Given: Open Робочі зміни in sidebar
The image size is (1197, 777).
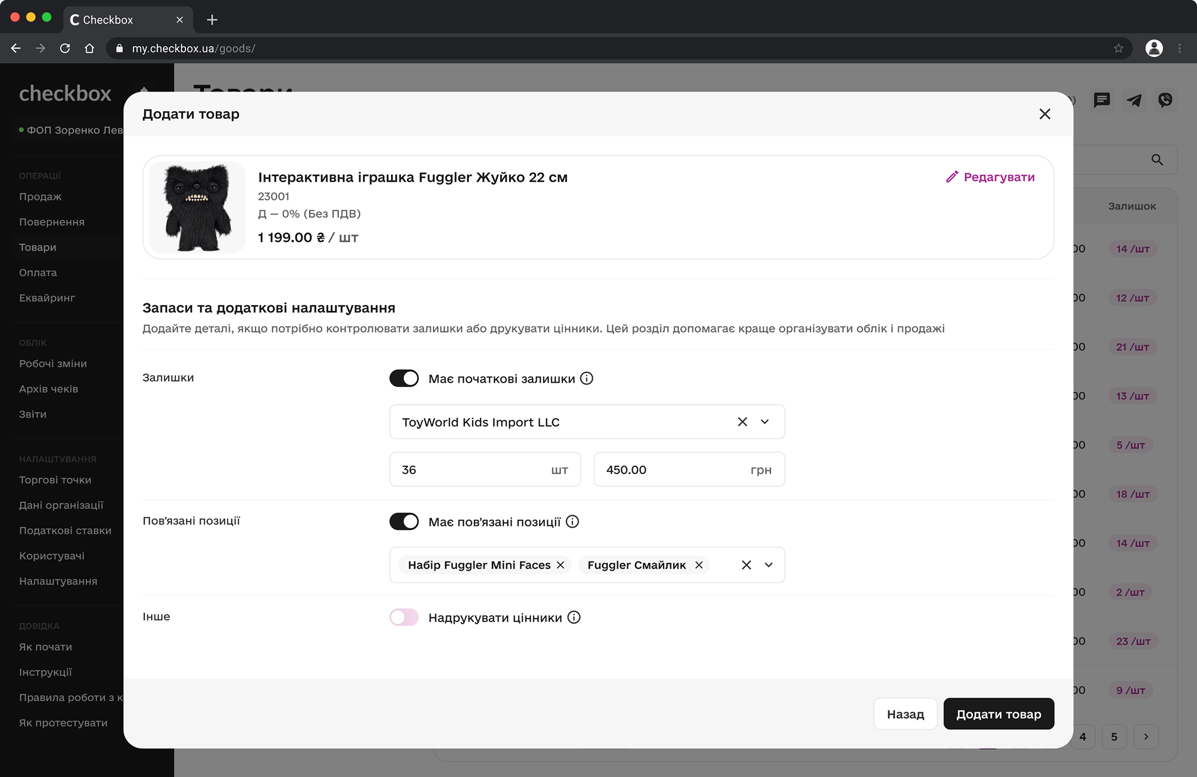Looking at the screenshot, I should pyautogui.click(x=53, y=363).
